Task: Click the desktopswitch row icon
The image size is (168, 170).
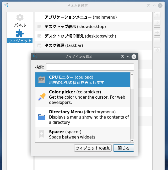Action: pos(39,36)
